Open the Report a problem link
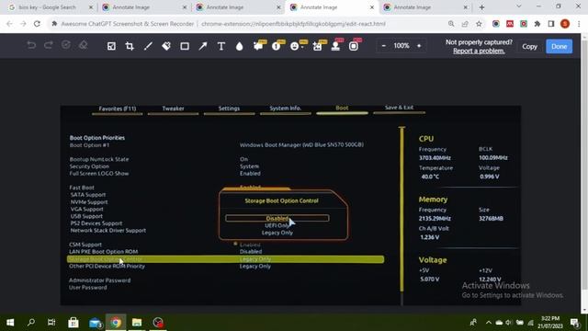 [479, 51]
